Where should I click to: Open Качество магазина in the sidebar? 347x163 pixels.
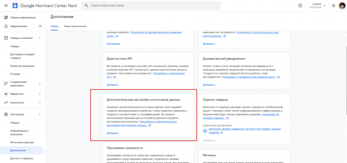point(22,66)
